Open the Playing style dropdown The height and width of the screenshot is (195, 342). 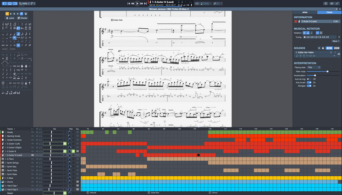coord(314,67)
